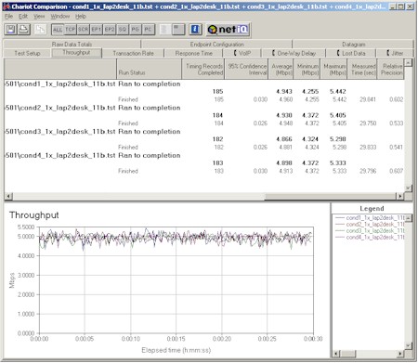Click the Timing Records Completed column header
This screenshot has height=363, width=418.
[x=203, y=69]
